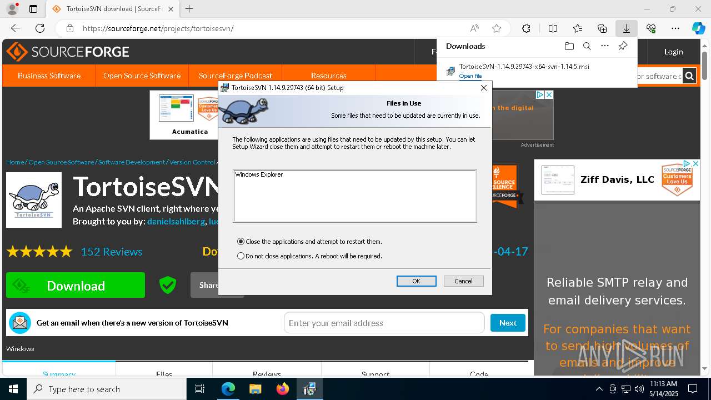Open a new browser tab
Image resolution: width=711 pixels, height=400 pixels.
189,9
